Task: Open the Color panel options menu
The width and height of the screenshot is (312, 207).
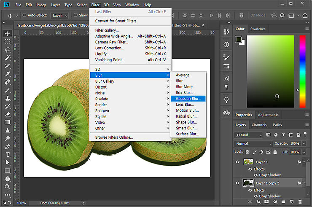Action: pyautogui.click(x=307, y=29)
